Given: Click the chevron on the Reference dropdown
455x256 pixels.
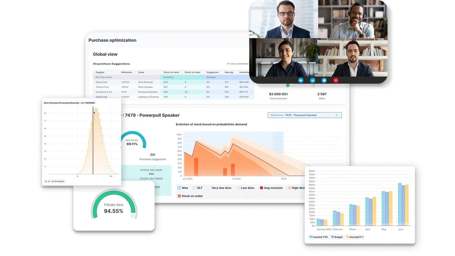Looking at the screenshot, I should click(336, 115).
